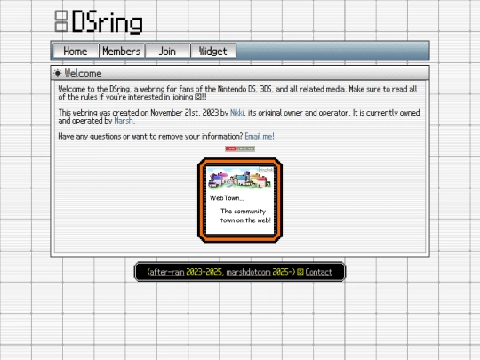
Task: Click the small icon before Contact
Action: (x=300, y=272)
